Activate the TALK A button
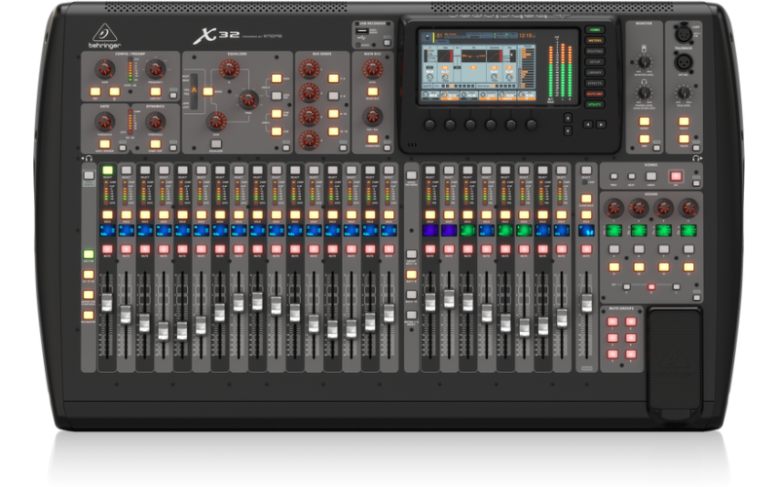Screen dimensions: 779x487 pos(684,121)
